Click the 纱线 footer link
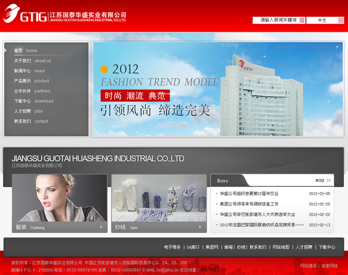Image resolution: width=348 pixels, height=275 pixels. pyautogui.click(x=241, y=247)
